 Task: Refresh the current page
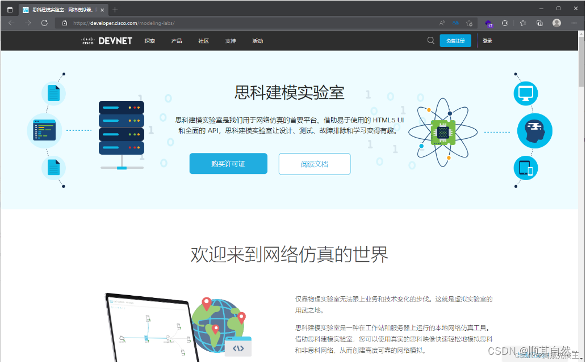pyautogui.click(x=44, y=23)
